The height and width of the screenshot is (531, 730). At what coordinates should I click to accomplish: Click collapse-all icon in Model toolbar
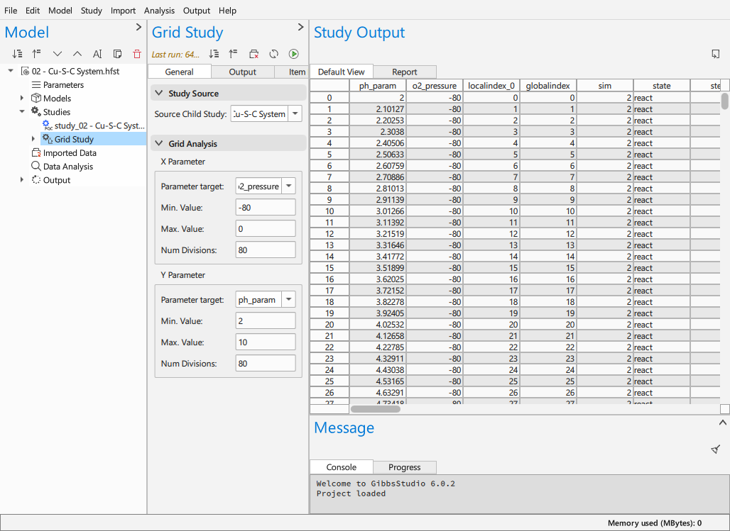tap(37, 54)
